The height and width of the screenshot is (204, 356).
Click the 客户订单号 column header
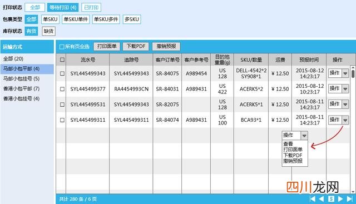pyautogui.click(x=167, y=59)
